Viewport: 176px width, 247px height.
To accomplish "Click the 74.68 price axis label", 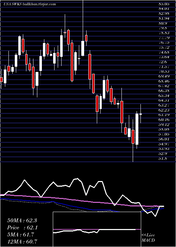I will (x=164, y=52).
